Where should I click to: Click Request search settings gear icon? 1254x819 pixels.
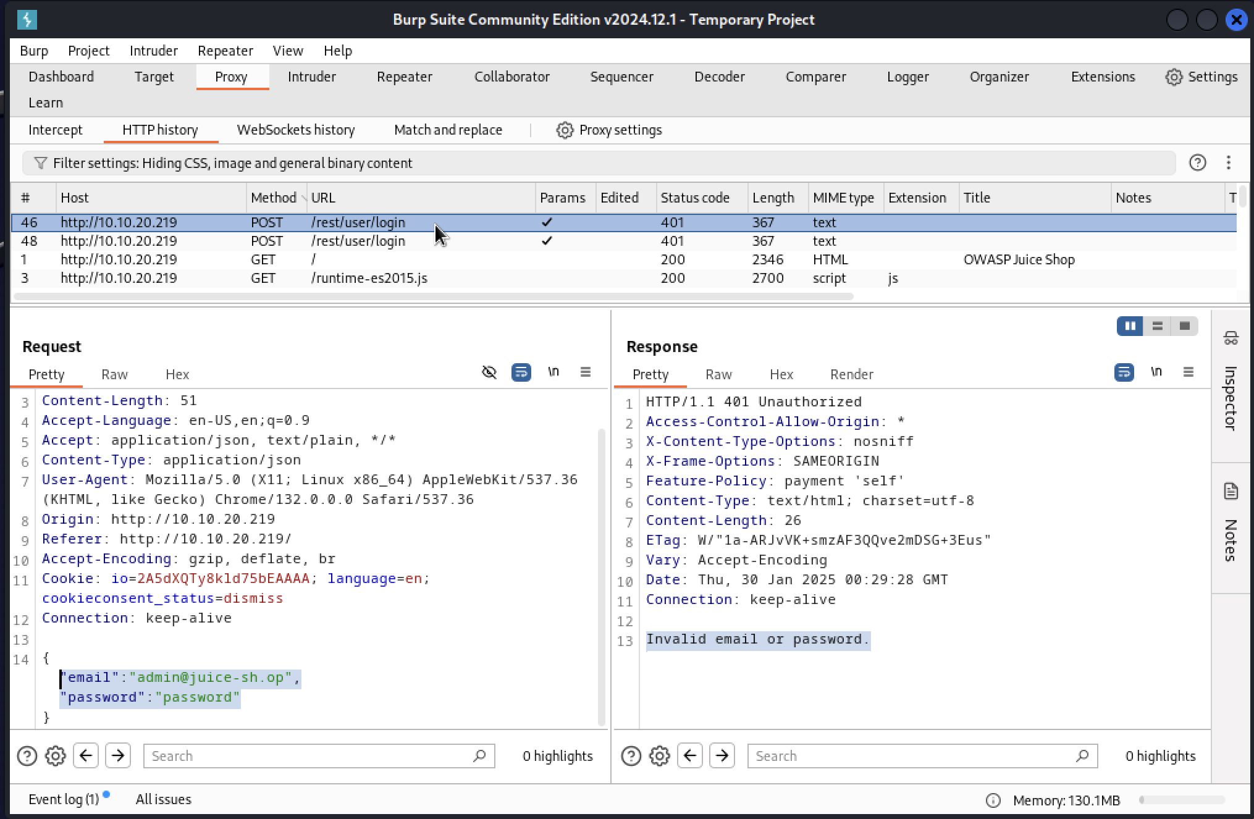click(56, 756)
